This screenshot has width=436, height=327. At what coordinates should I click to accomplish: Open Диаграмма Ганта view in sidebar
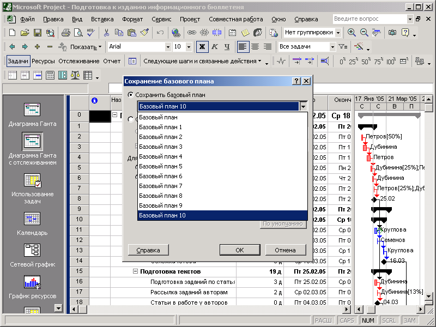coord(32,115)
